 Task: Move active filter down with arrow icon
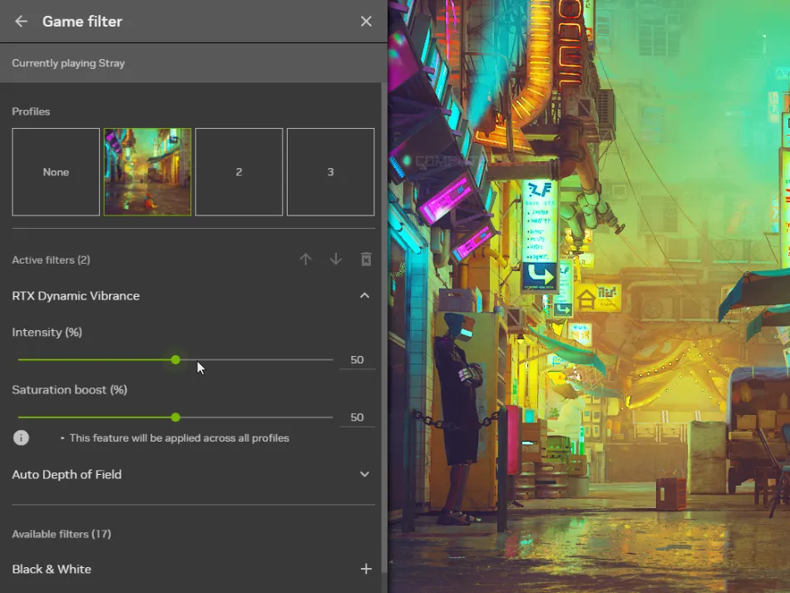(336, 259)
